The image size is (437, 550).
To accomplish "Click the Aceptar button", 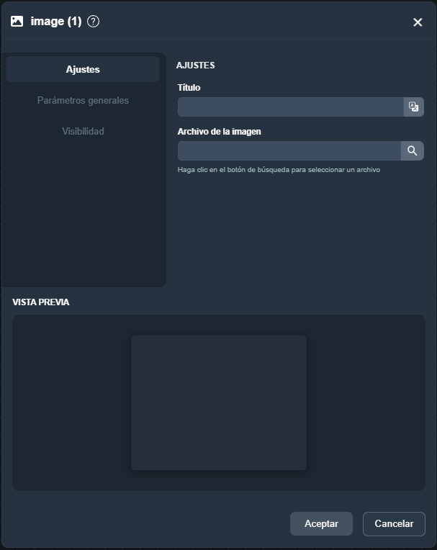I will [321, 523].
